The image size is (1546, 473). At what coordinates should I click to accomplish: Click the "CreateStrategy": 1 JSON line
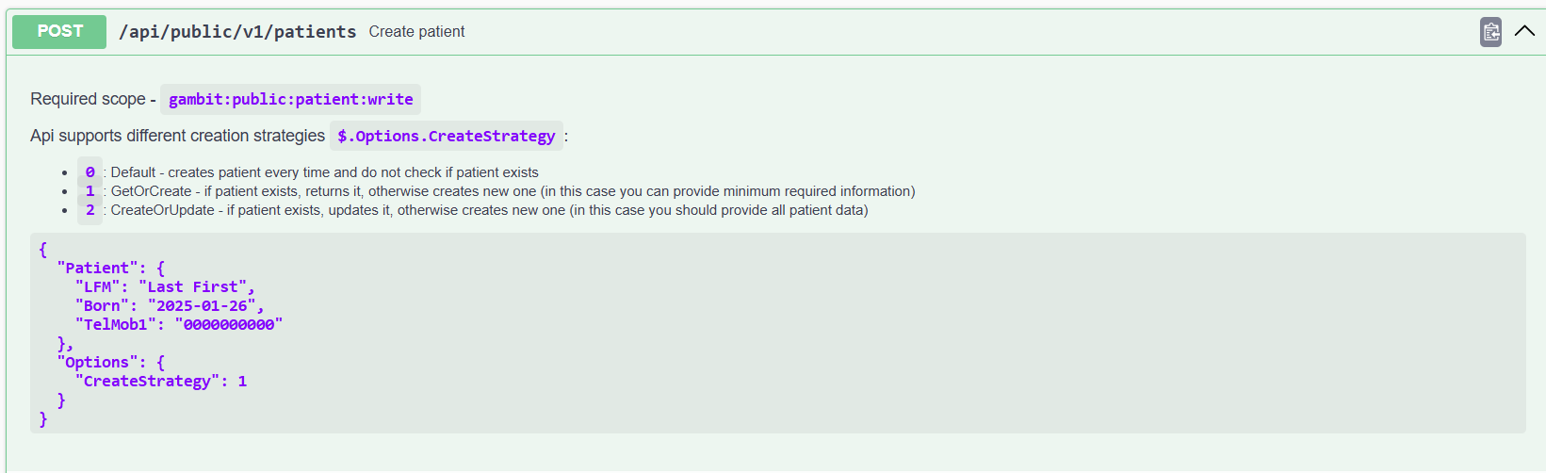tap(161, 382)
